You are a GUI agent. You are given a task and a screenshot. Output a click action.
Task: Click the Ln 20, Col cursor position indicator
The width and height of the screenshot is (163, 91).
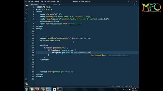(111, 86)
